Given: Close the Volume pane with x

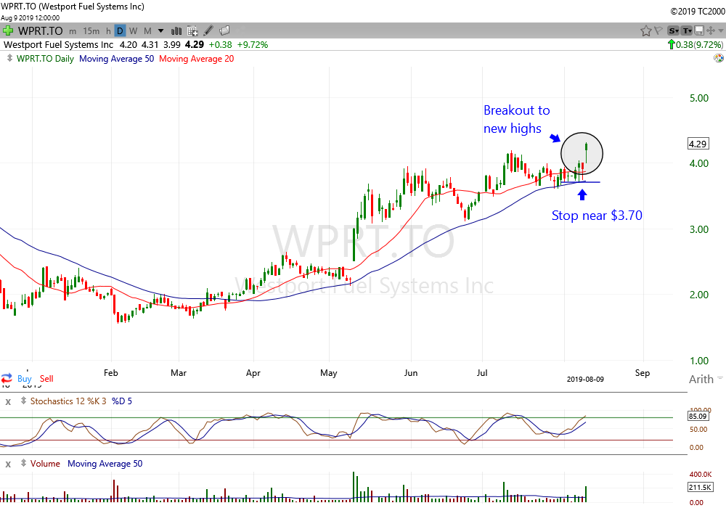Looking at the screenshot, I should 8,464.
